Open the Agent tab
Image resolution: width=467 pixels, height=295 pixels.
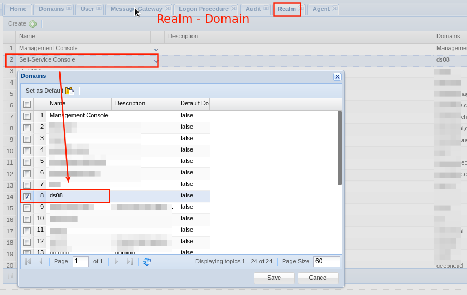[320, 9]
